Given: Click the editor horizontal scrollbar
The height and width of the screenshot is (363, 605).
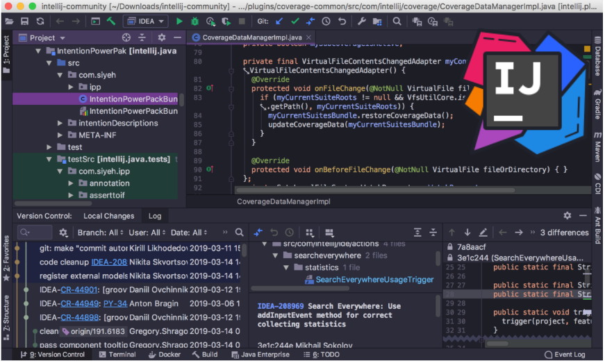Looking at the screenshot, I should (375, 190).
